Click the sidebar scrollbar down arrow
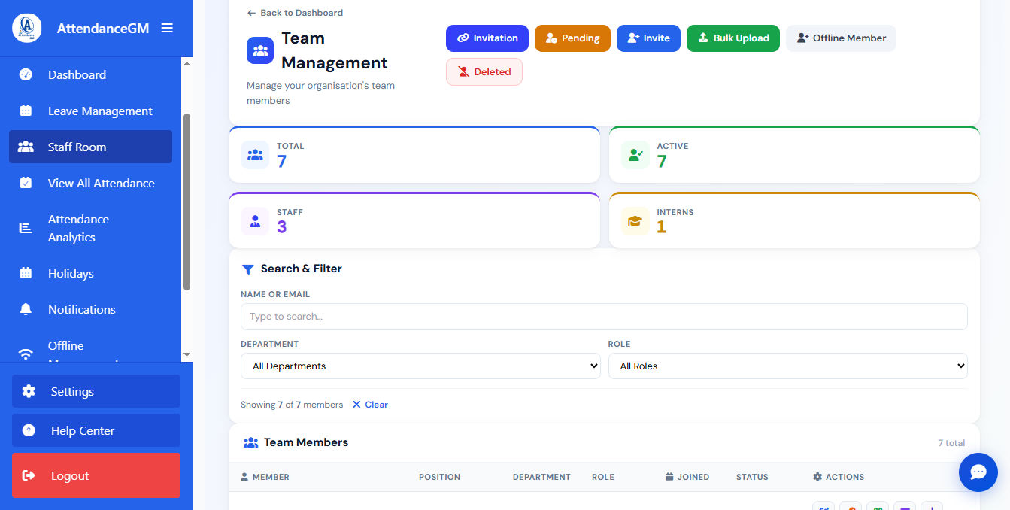 pos(187,354)
